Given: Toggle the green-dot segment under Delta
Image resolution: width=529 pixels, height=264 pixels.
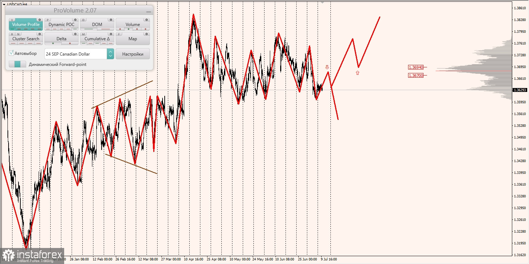Looking at the screenshot, I should point(53,43).
